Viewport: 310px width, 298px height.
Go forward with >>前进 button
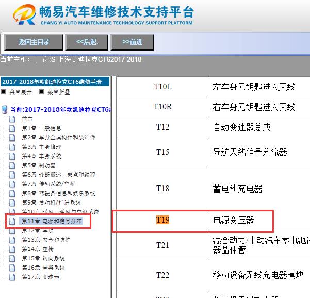tap(132, 42)
